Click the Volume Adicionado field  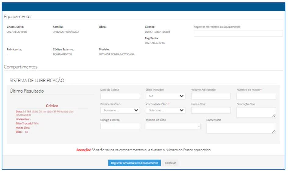click(x=211, y=96)
